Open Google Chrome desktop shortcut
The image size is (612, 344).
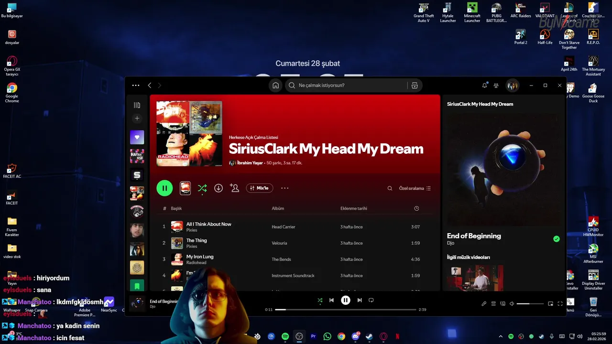[12, 93]
